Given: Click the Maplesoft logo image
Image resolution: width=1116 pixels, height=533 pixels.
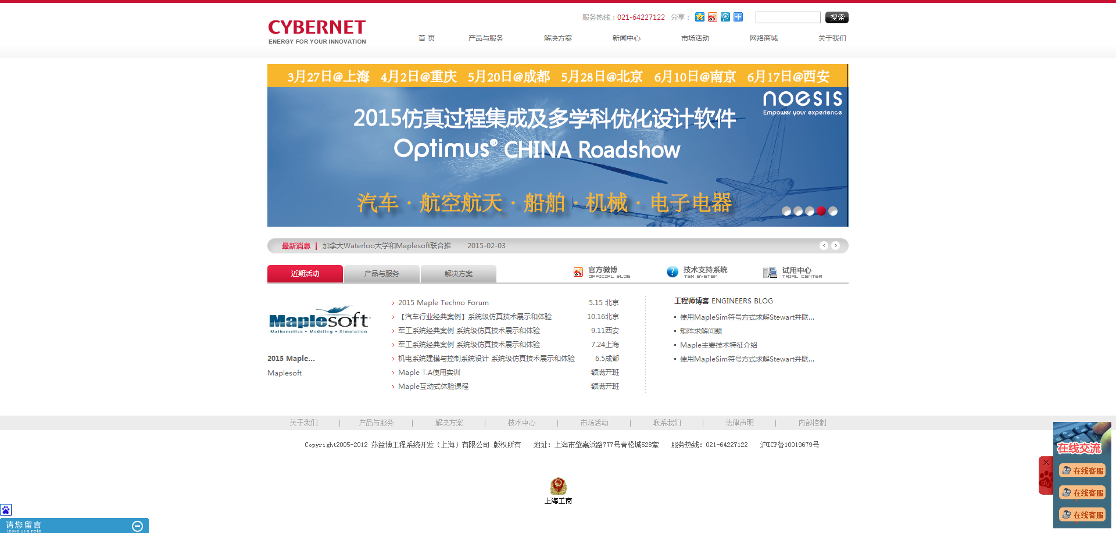Looking at the screenshot, I should pyautogui.click(x=319, y=320).
